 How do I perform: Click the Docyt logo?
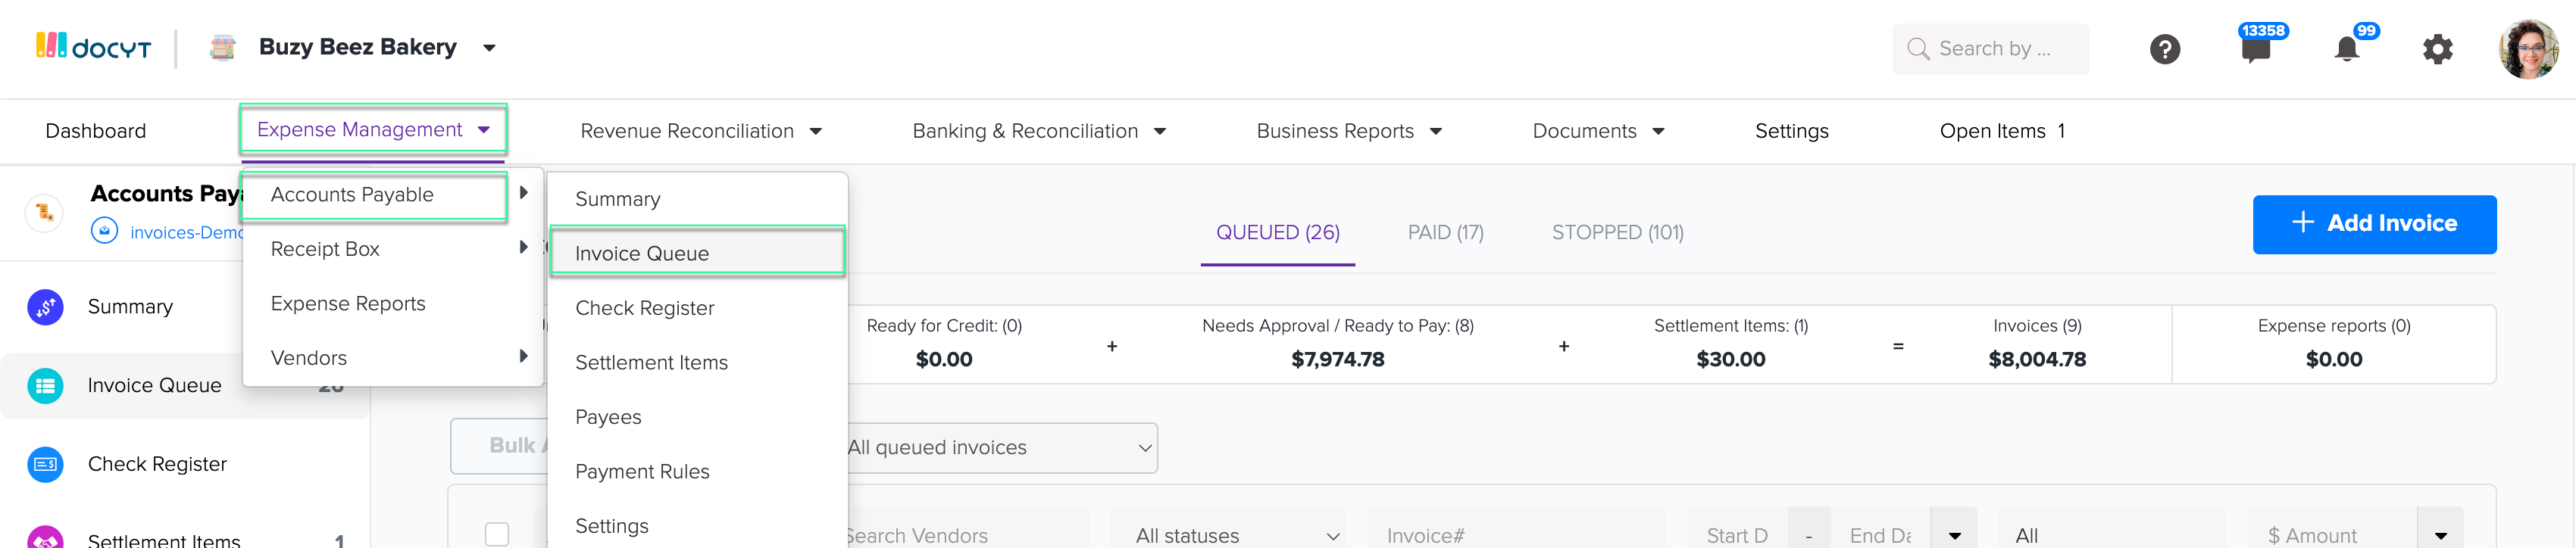[x=94, y=47]
